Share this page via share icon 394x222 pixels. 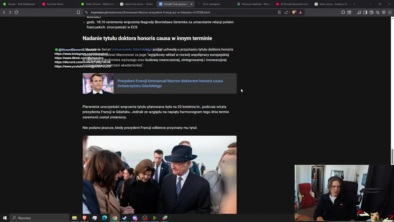[x=286, y=12]
